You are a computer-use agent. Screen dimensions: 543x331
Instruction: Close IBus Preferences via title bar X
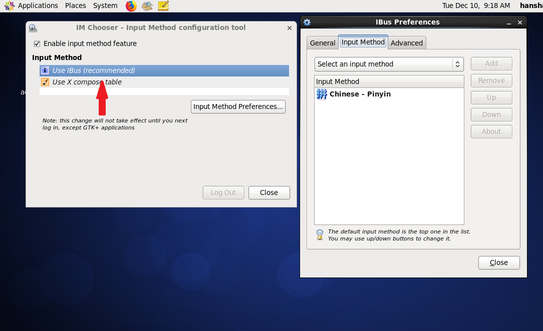(x=520, y=23)
